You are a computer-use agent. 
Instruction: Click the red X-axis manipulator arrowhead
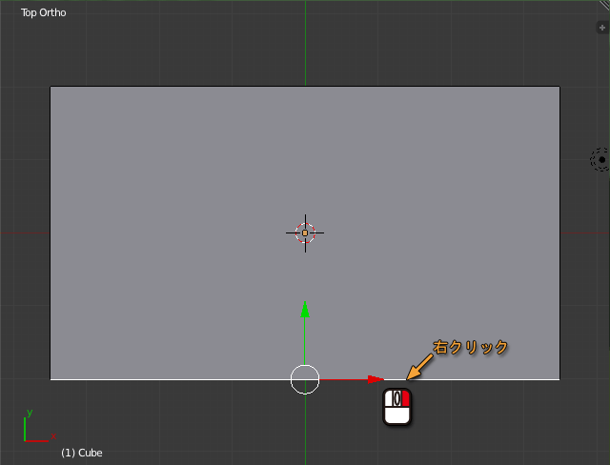click(375, 379)
